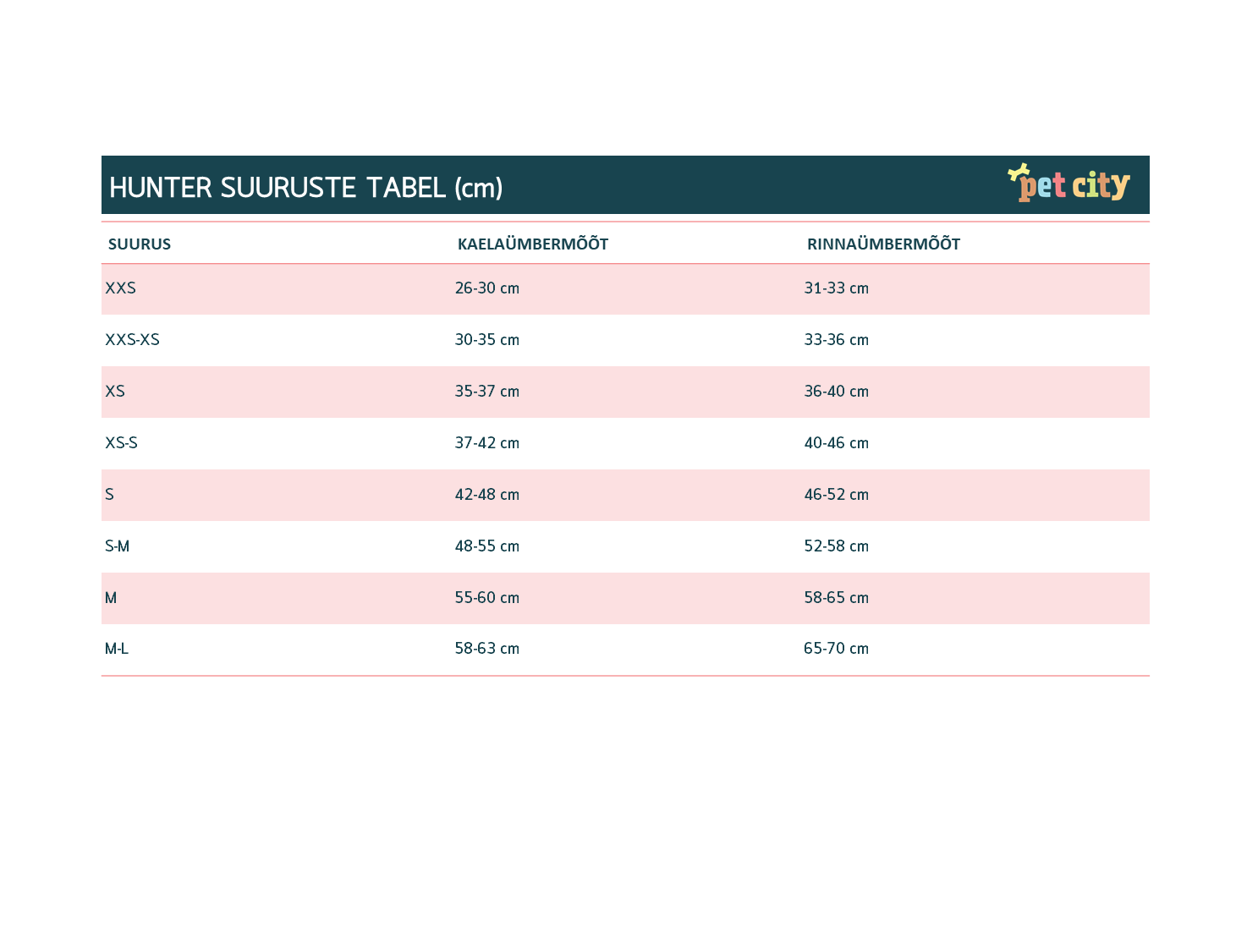Click the 46-52 cm chest value
1247x927 pixels.
[837, 495]
